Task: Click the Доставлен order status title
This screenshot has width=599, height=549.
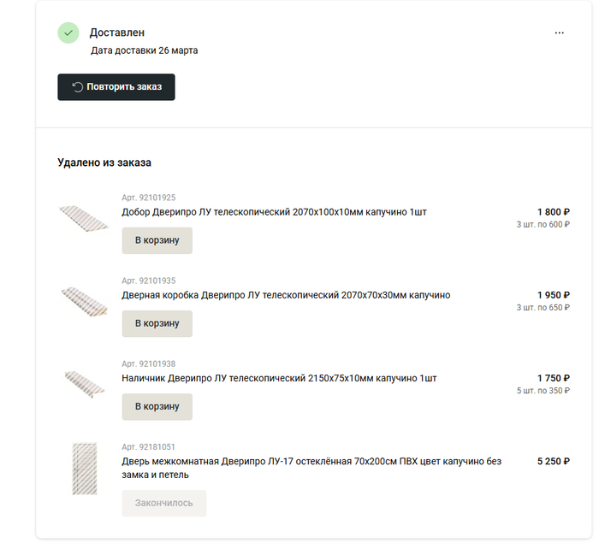Action: [x=117, y=32]
